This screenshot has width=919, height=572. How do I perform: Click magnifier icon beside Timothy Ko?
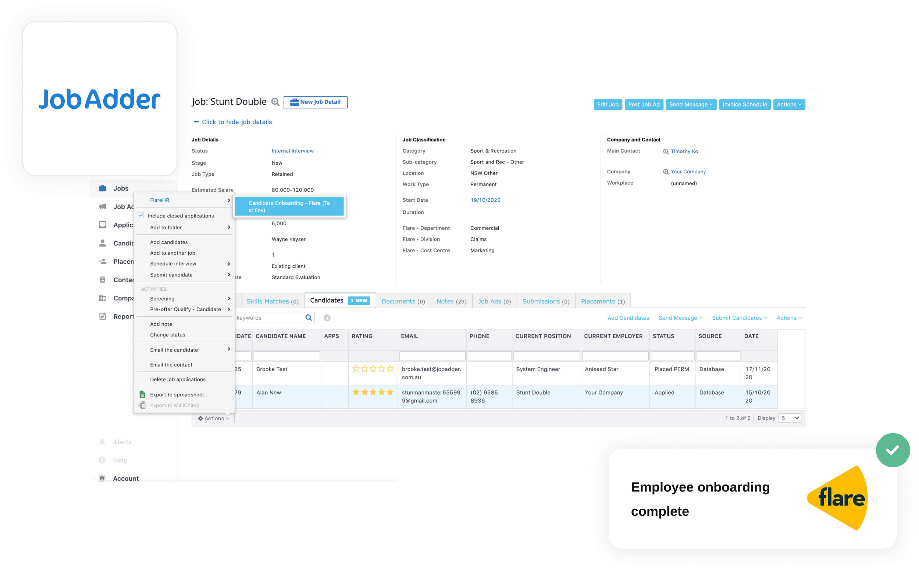(x=666, y=151)
